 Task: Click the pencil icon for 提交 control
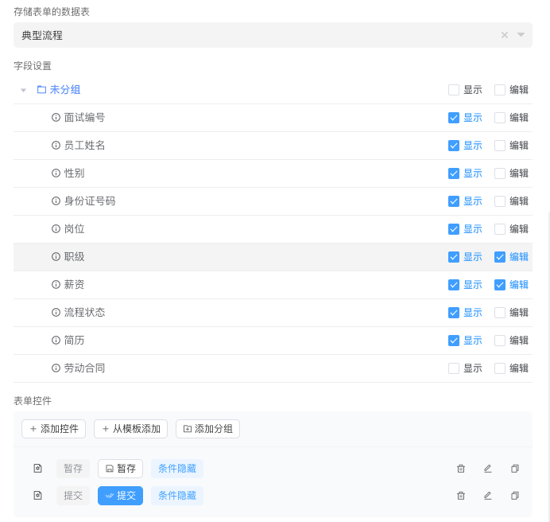click(488, 496)
